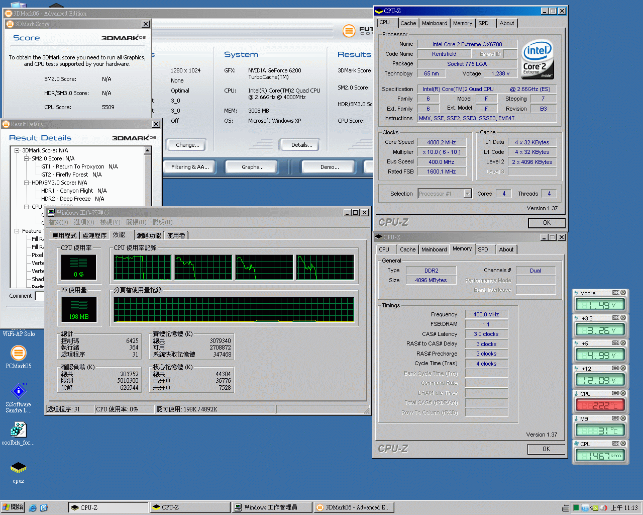The height and width of the screenshot is (515, 643).
Task: Close the Vcore monitor gadget
Action: click(x=623, y=293)
